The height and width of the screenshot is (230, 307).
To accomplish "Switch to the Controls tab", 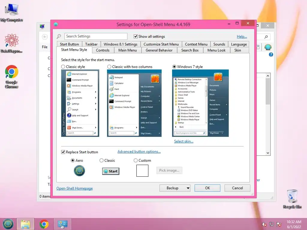I will coord(103,50).
